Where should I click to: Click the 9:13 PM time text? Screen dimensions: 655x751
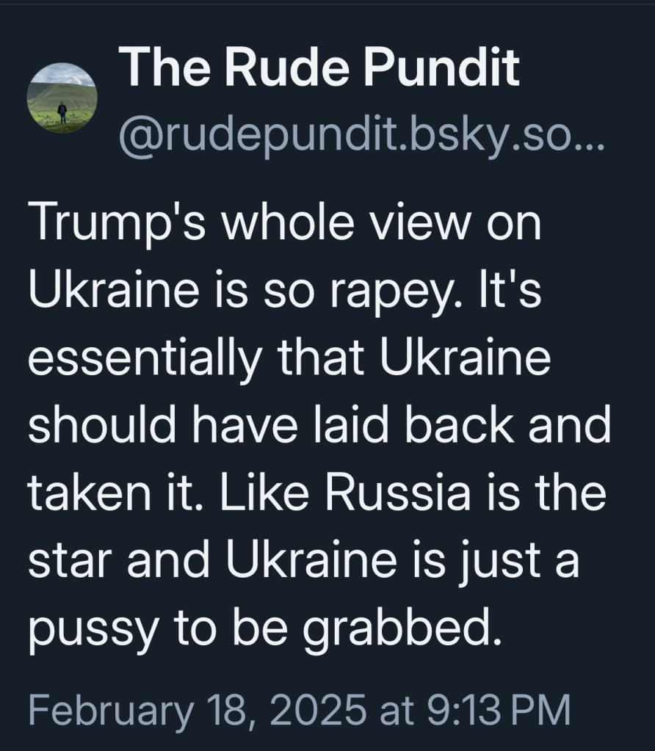[x=496, y=710]
